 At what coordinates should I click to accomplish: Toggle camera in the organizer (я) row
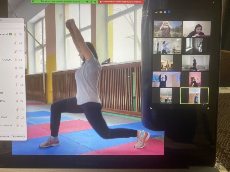(20, 34)
